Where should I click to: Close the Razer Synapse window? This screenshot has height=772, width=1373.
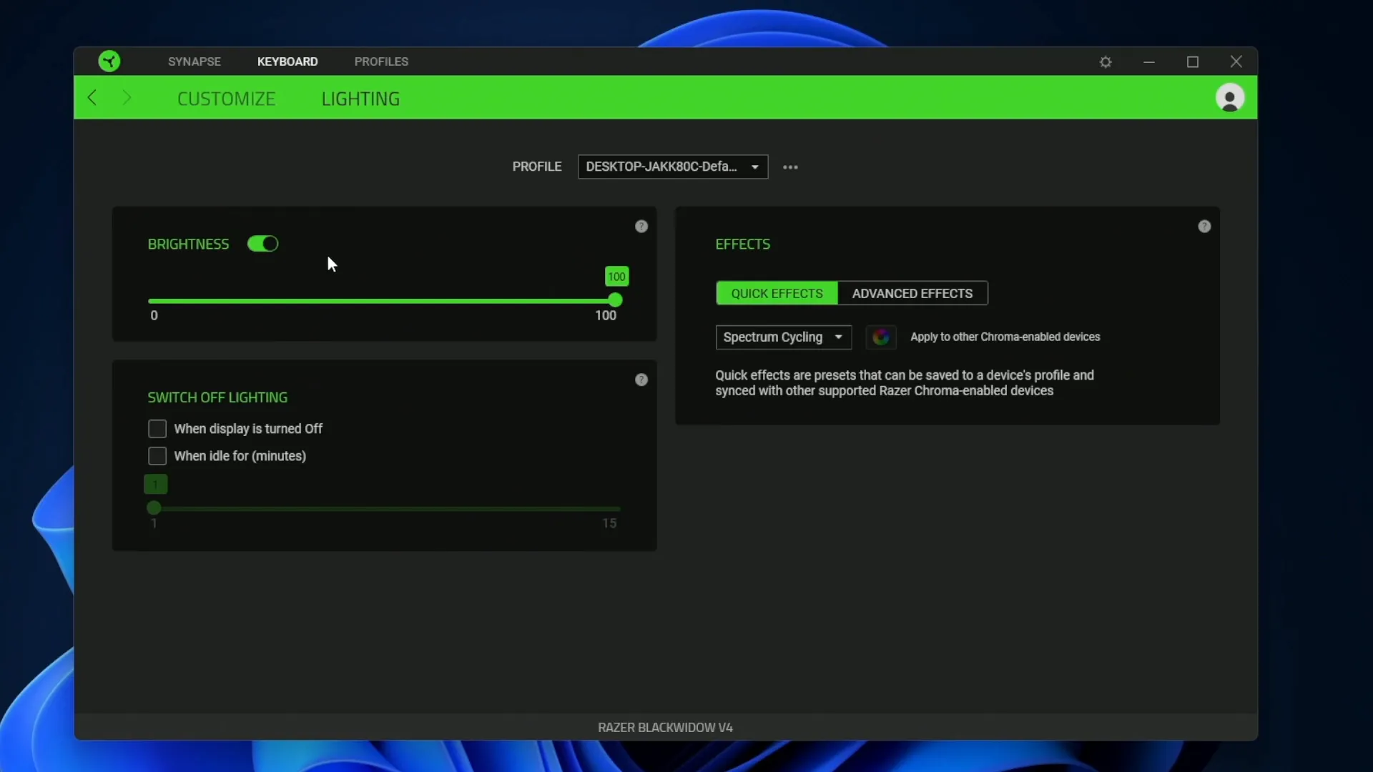[x=1236, y=61]
